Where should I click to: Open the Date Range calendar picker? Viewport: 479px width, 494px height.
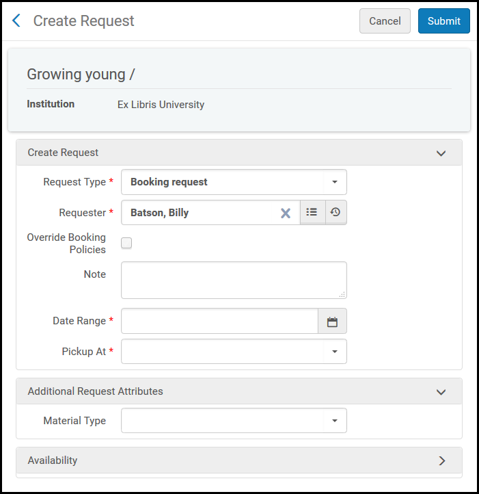click(x=332, y=322)
